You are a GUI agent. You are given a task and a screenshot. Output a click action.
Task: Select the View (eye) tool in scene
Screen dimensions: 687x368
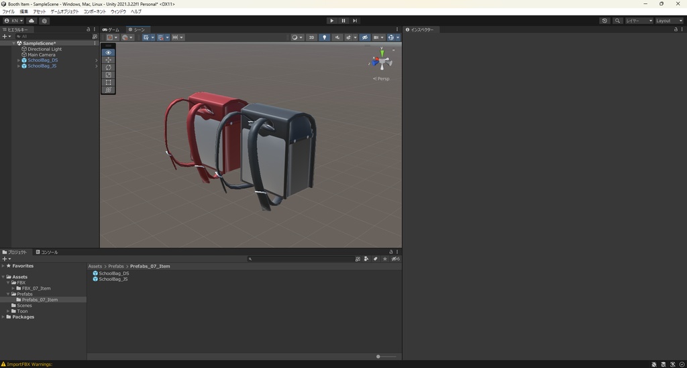click(x=108, y=52)
